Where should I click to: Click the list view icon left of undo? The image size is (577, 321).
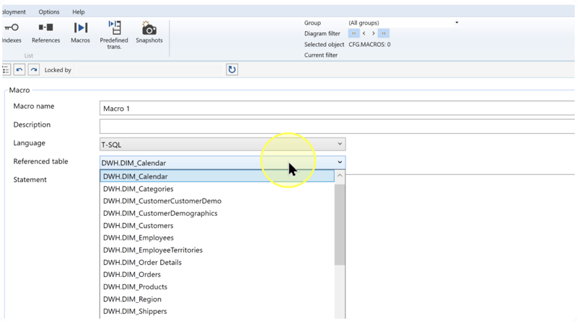click(x=6, y=69)
